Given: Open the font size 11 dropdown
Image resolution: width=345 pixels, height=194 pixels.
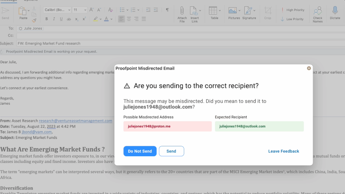Looking at the screenshot, I should click(x=80, y=10).
